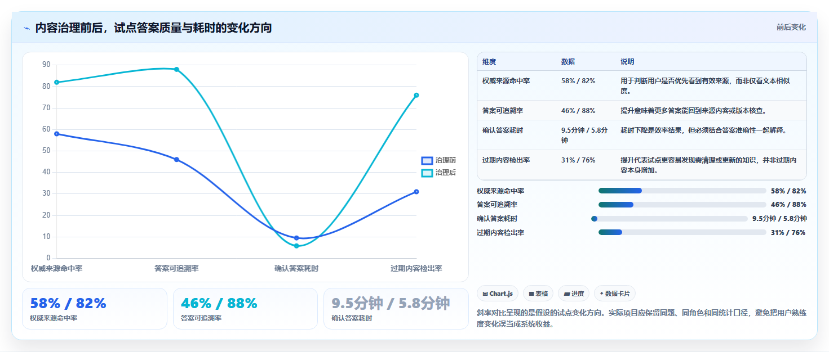Click x-axis label 确认答案耗时
The image size is (829, 352).
[296, 269]
